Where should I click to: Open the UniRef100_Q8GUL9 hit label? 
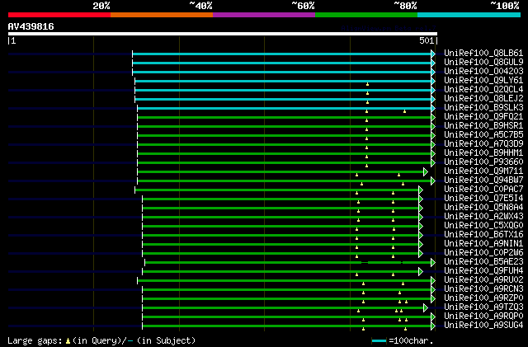(x=483, y=62)
